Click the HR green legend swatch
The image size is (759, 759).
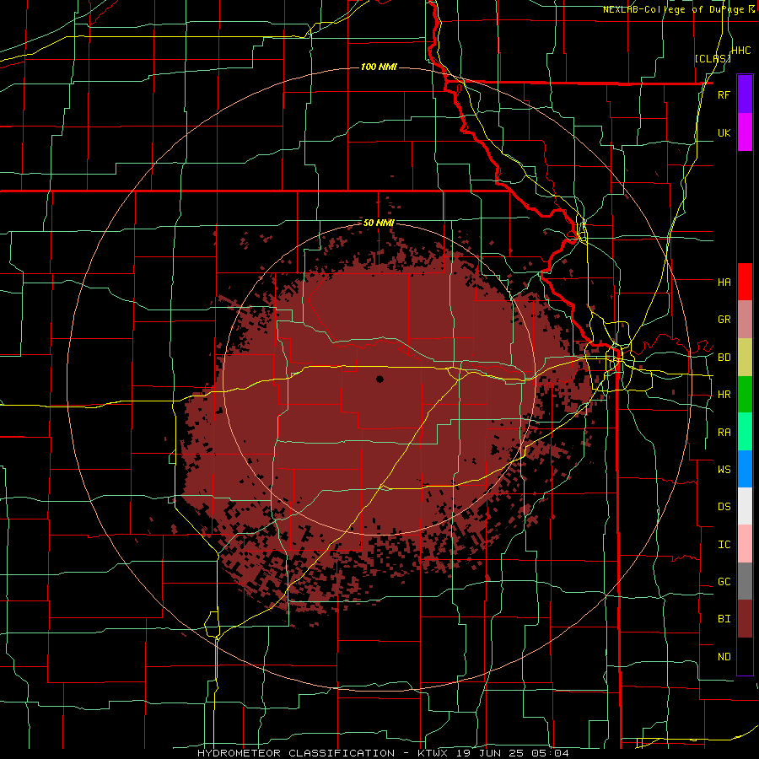click(x=745, y=395)
